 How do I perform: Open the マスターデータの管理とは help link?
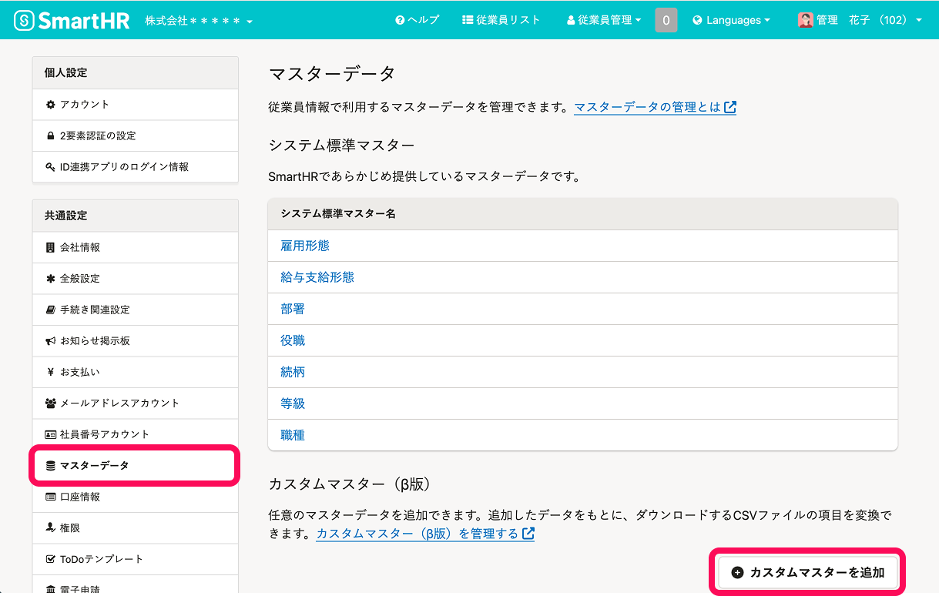click(x=655, y=107)
